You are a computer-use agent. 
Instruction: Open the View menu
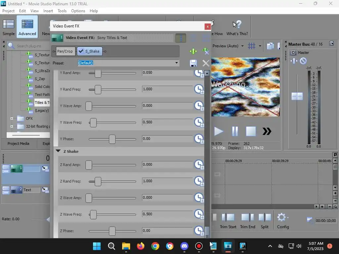pos(34,11)
